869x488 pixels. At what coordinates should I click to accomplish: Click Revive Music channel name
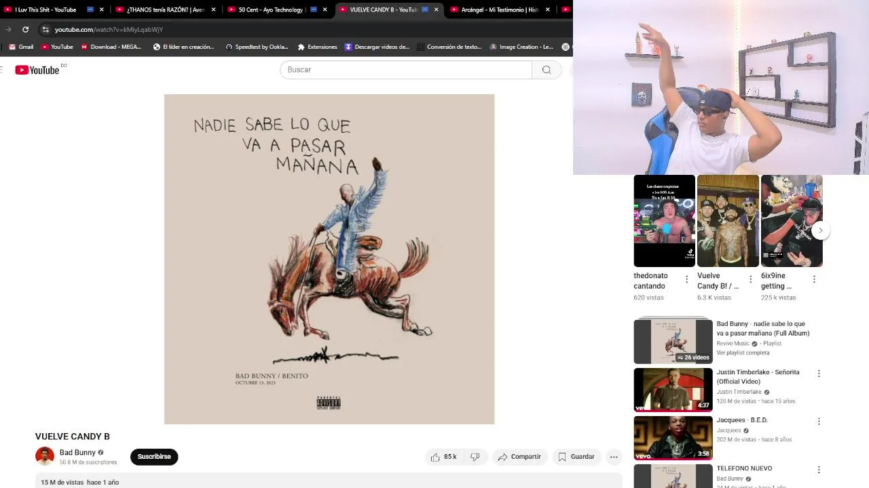[733, 344]
